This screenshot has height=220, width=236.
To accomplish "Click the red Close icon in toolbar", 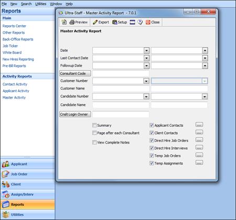I will pyautogui.click(x=148, y=22).
